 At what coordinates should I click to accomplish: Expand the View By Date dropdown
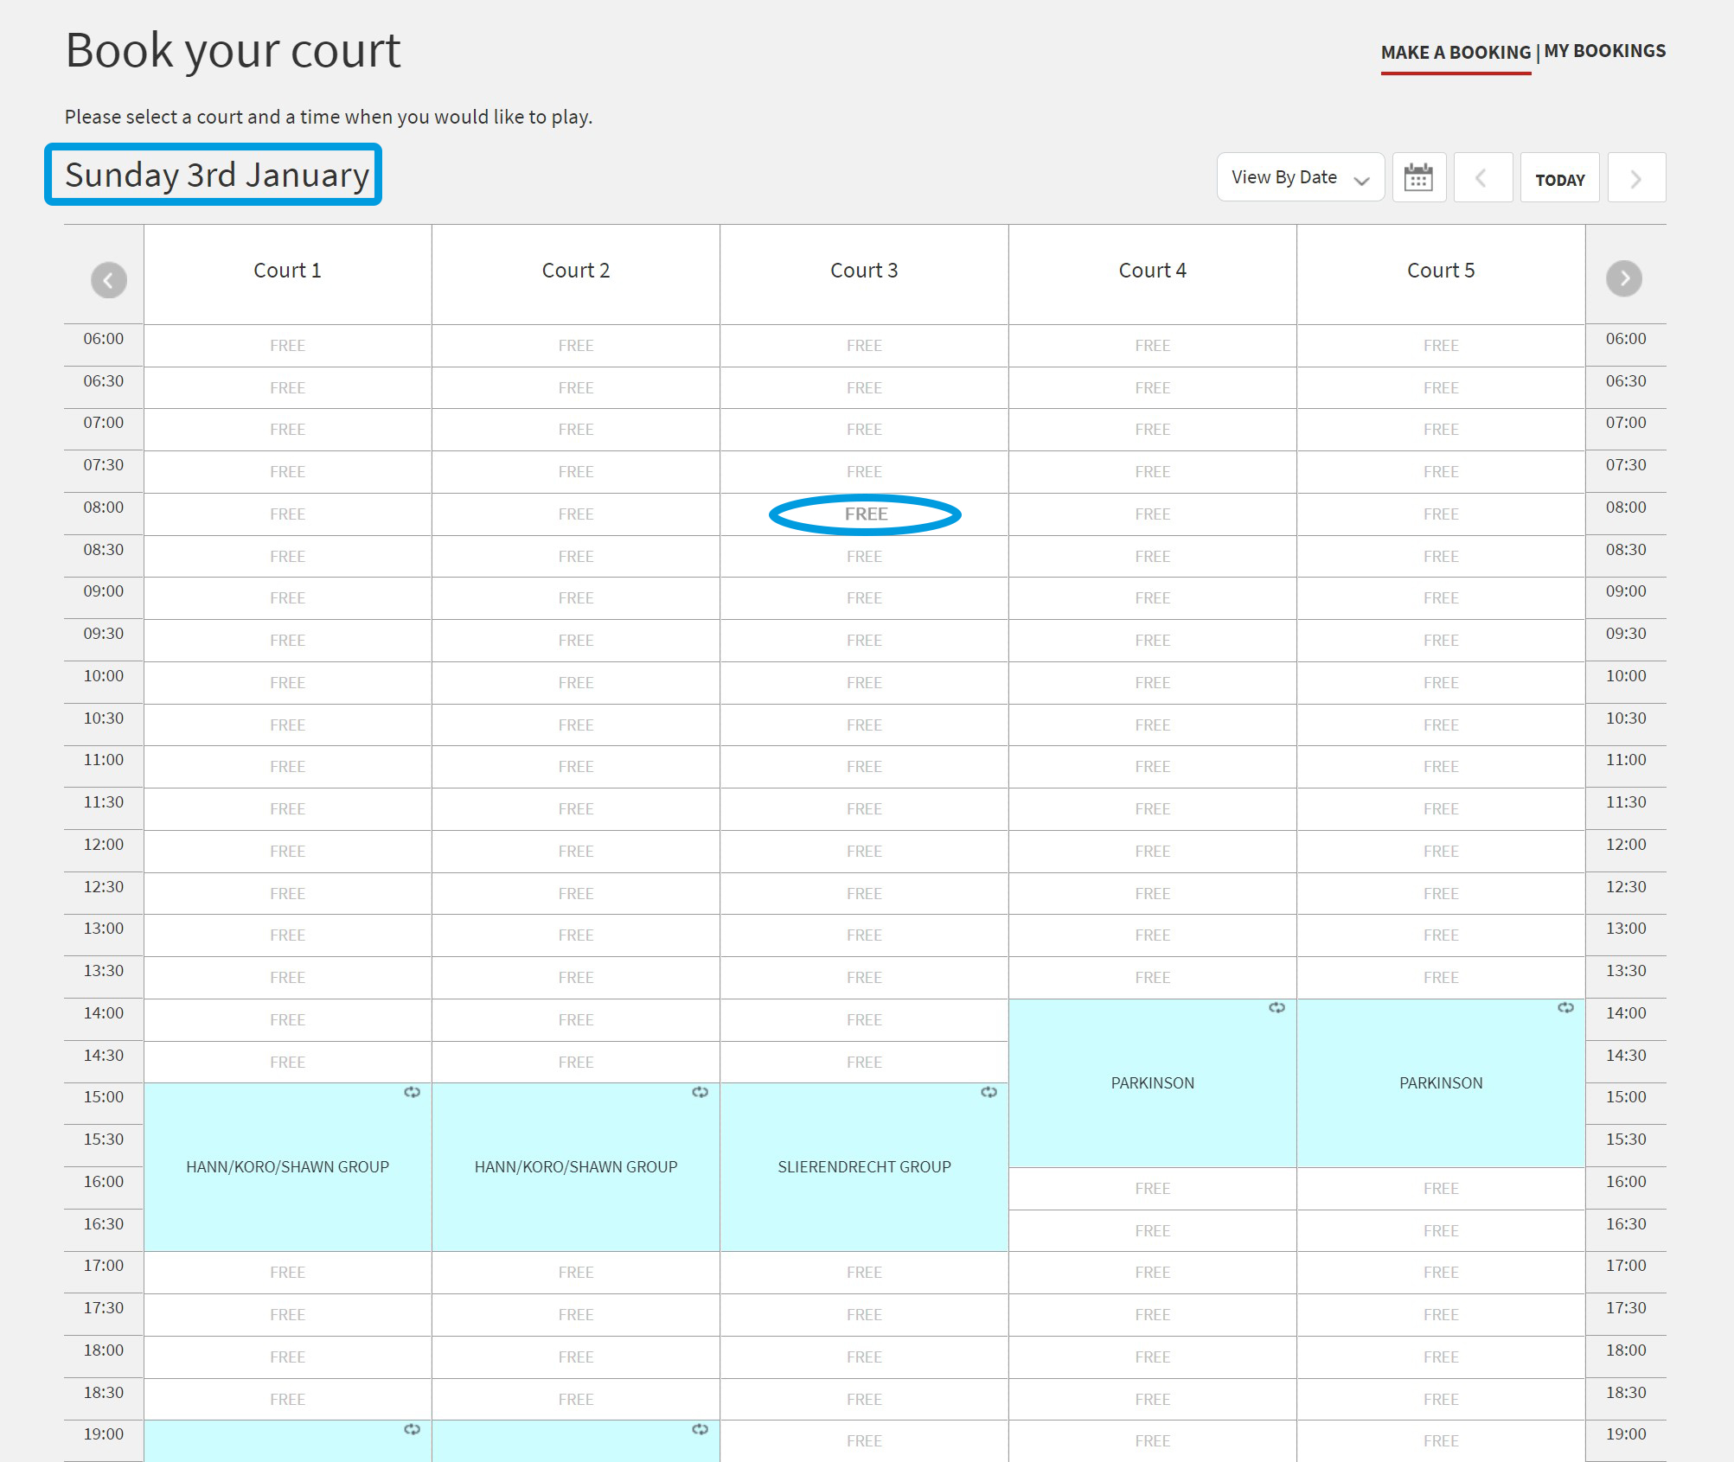(1300, 178)
